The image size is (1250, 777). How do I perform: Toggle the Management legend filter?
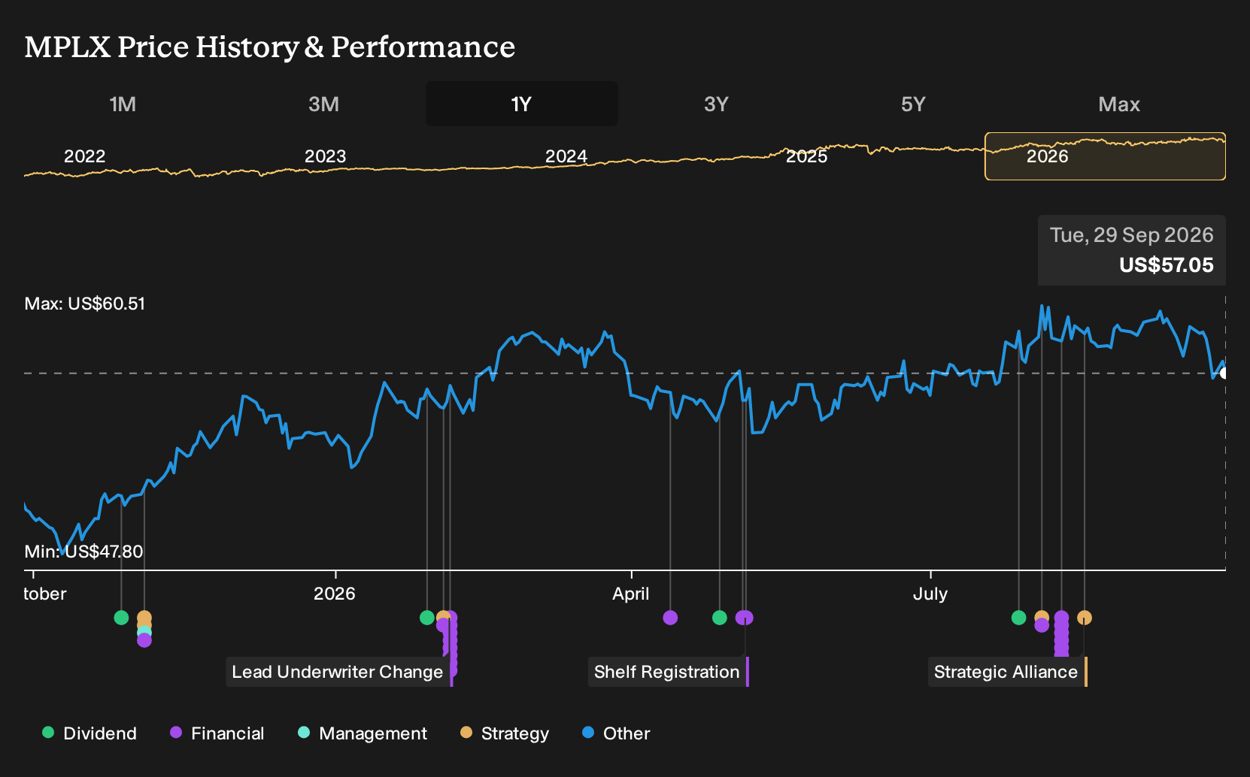point(363,733)
